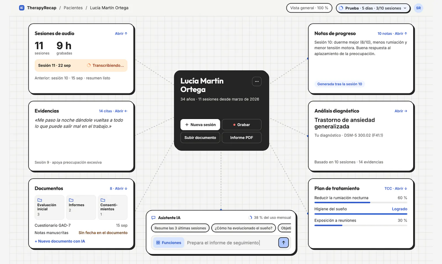Viewport: 442px width, 264px height.
Task: Click the TherapyRecap logo icon
Action: [22, 8]
